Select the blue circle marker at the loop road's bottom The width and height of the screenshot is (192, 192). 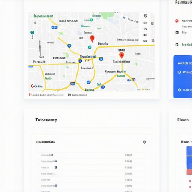pyautogui.click(x=88, y=82)
